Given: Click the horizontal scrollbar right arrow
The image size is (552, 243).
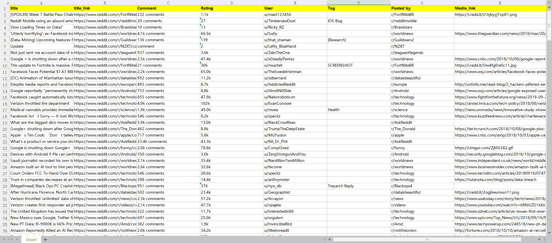Looking at the screenshot, I should pos(539,239).
